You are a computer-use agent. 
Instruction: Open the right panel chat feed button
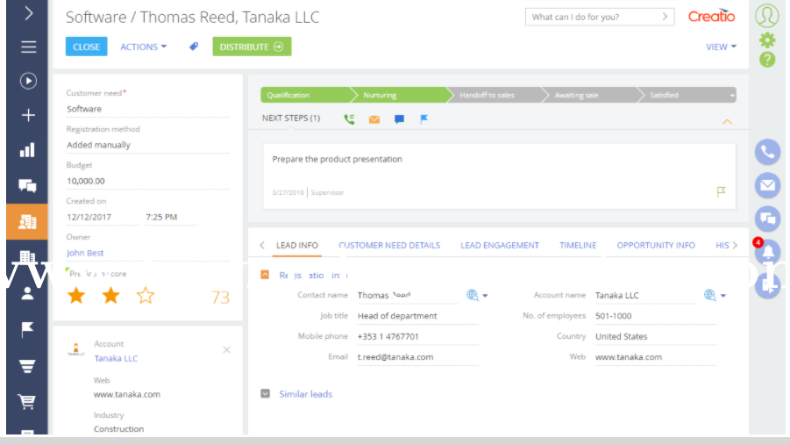coord(767,219)
